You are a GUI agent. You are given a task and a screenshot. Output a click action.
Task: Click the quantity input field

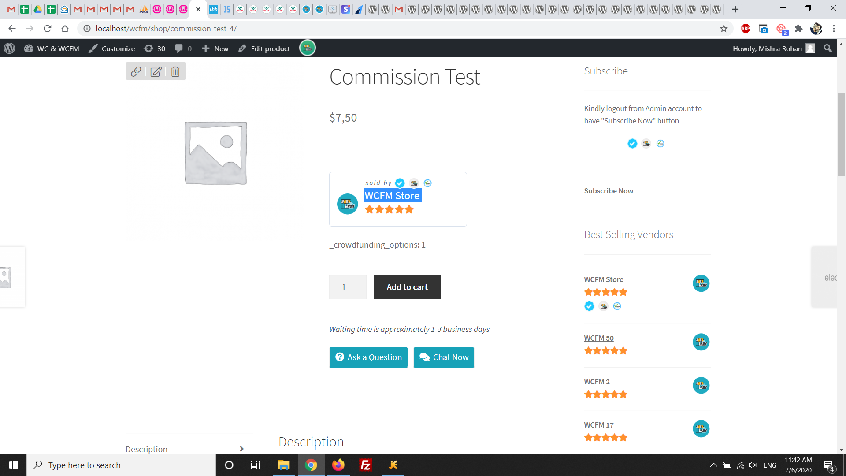(348, 287)
